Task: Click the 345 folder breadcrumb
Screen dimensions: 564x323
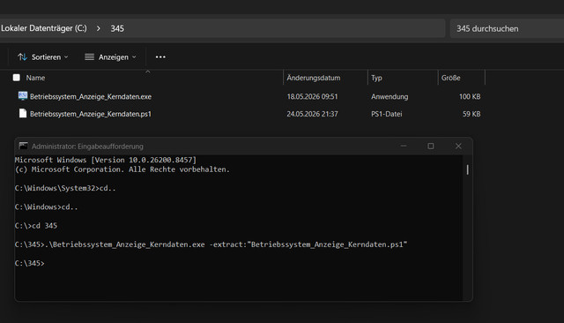Action: [117, 28]
